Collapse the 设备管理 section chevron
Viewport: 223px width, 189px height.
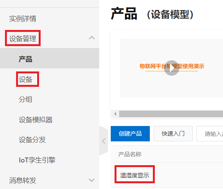tap(92, 38)
